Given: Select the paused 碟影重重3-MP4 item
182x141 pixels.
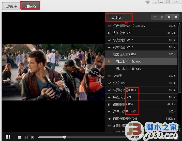Looking at the screenshot, I should click(x=141, y=104).
